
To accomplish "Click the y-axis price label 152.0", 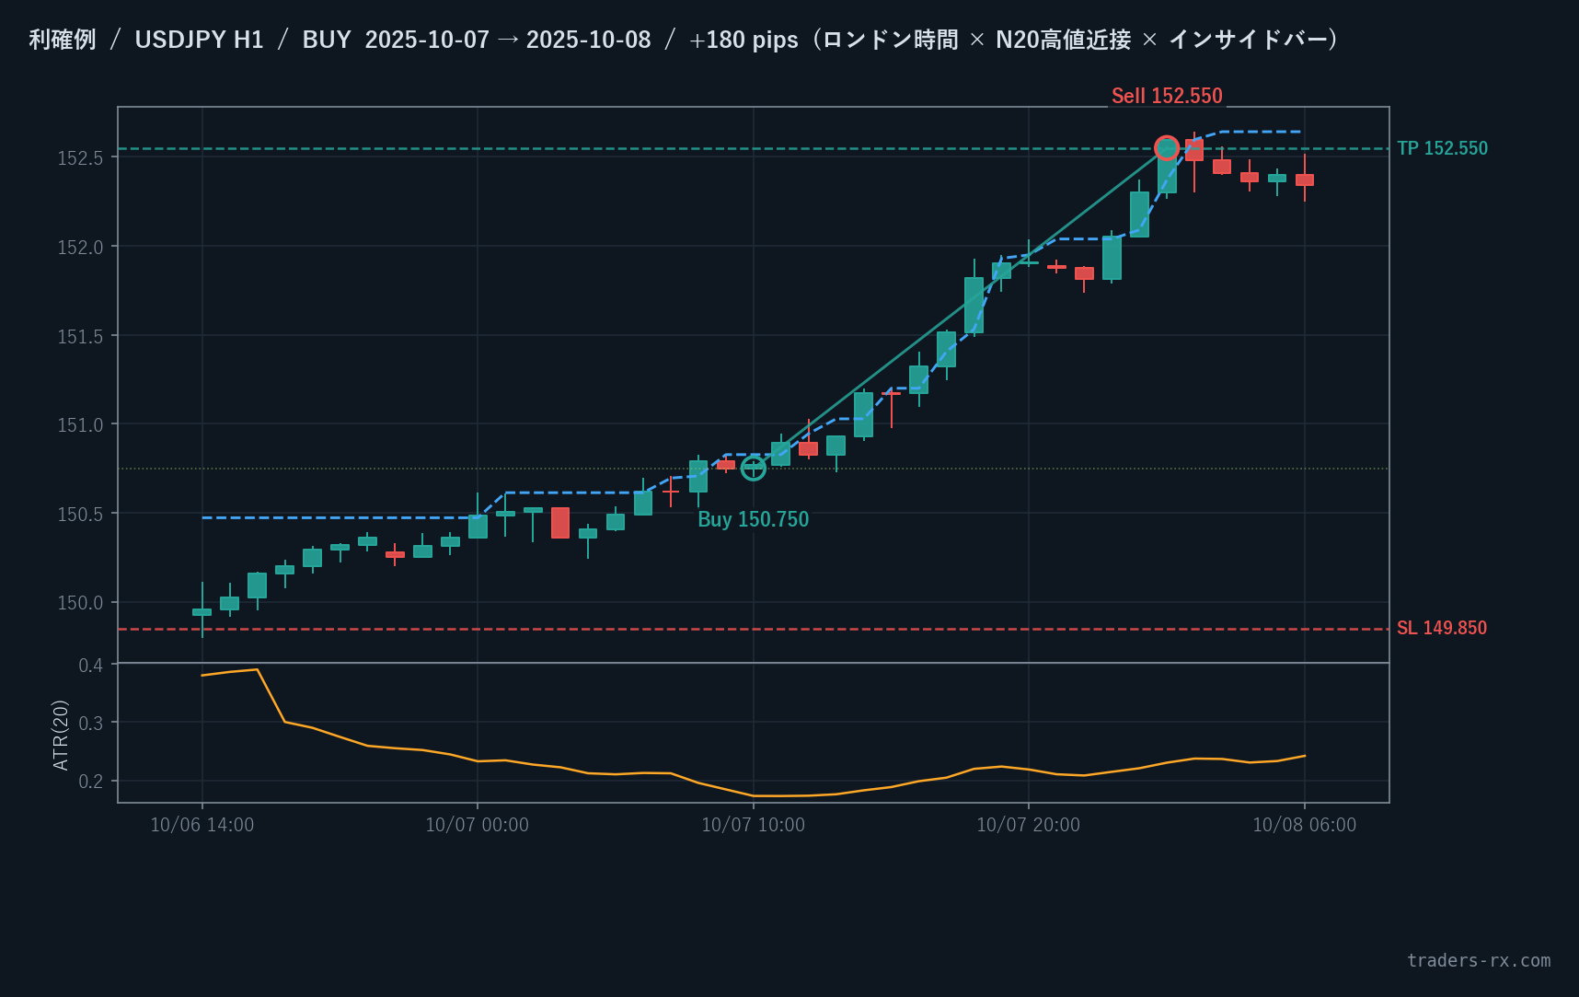I will [x=80, y=248].
